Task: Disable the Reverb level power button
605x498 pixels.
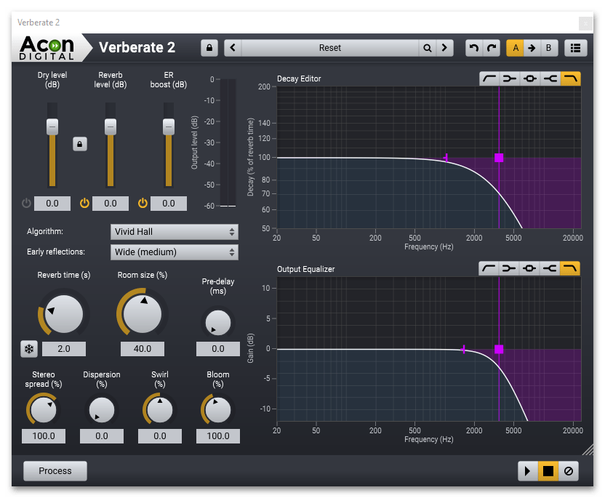Action: [84, 204]
